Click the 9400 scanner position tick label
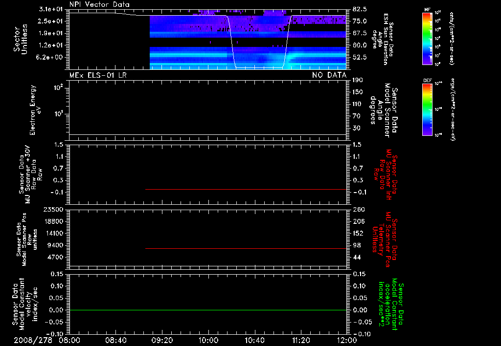Viewport: 501px width, 346px height. tap(55, 245)
